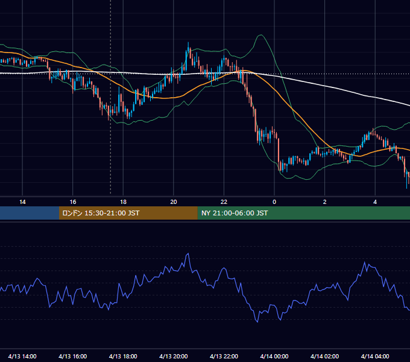Click the 22 hour axis label
Viewport: 410px width, 362px height.
(224, 202)
